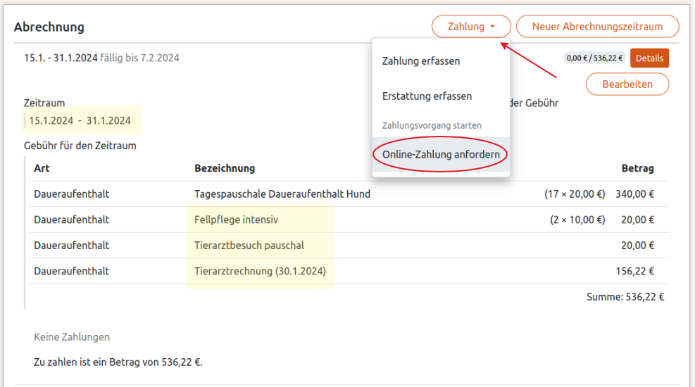Click the Art column header
Image resolution: width=695 pixels, height=387 pixels.
point(42,168)
